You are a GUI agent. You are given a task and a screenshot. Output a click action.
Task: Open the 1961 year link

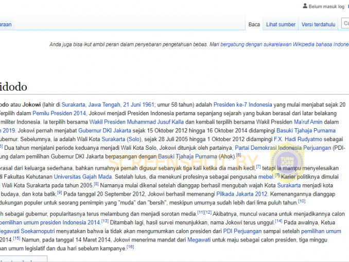point(148,104)
